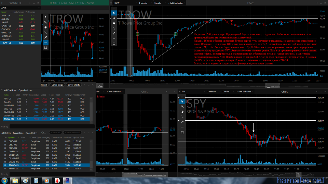Select arrow tool in TROW 1 minute chart
The image size is (328, 184).
[x=114, y=33]
